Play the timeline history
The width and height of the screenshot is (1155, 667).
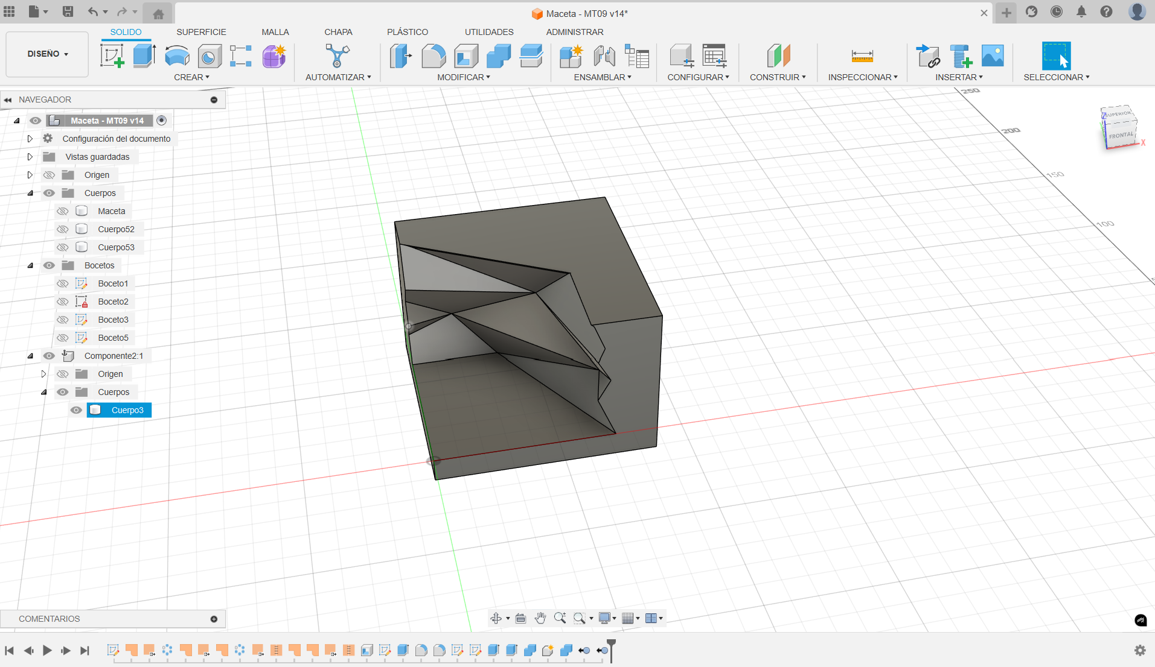coord(47,650)
